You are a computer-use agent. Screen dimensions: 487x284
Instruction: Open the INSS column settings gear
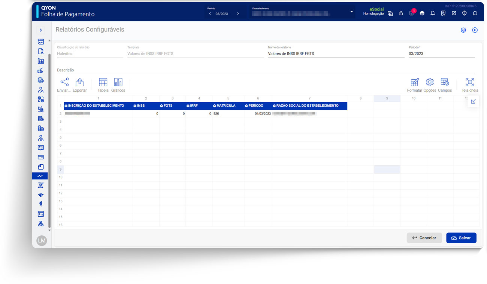[135, 106]
